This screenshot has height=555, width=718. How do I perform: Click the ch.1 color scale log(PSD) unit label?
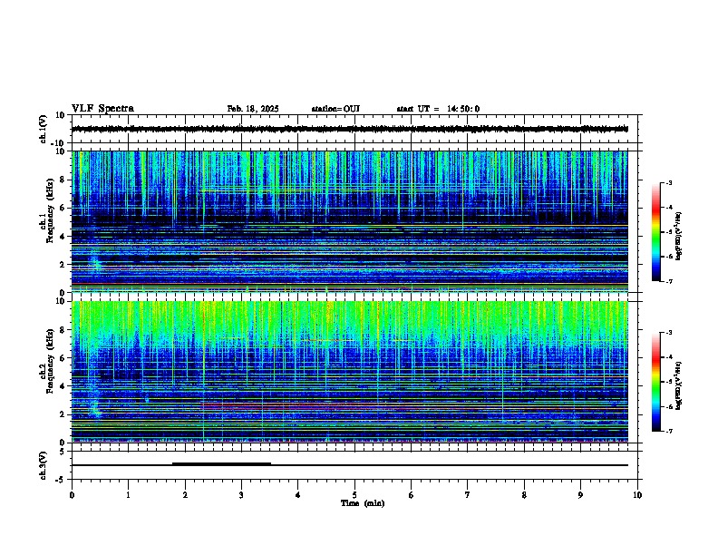click(x=679, y=237)
